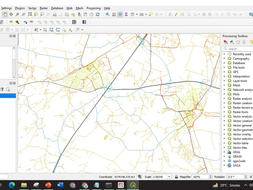This screenshot has width=253, height=190.
Task: Lock the scale using the padlock icon
Action: (176, 177)
